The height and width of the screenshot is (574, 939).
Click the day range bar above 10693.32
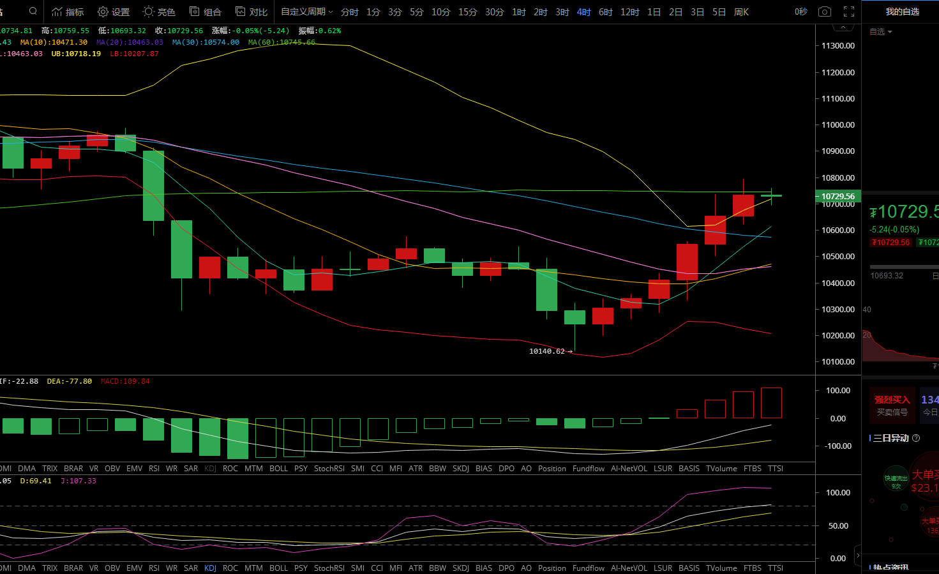coord(905,267)
